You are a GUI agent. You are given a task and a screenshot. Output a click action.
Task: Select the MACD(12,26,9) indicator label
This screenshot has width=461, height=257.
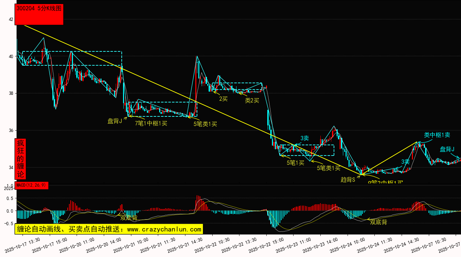(31, 185)
